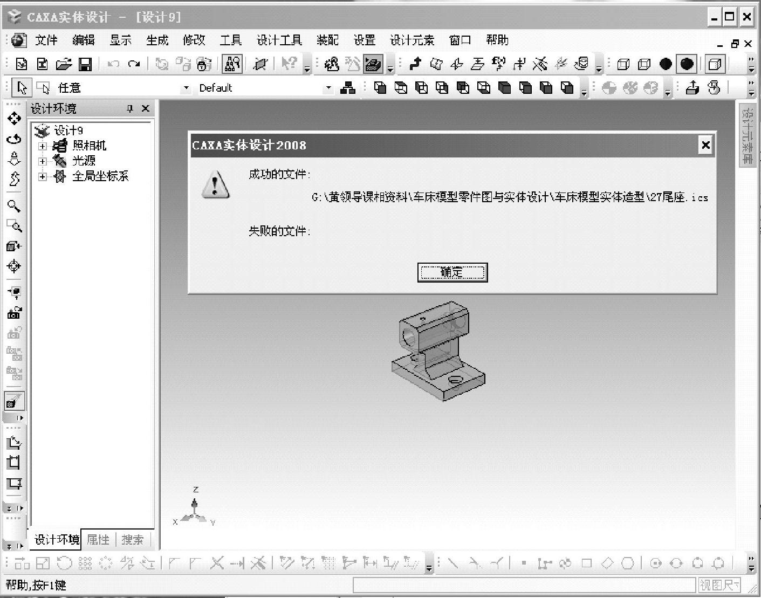Click the New design file icon
This screenshot has width=761, height=598.
coord(21,64)
